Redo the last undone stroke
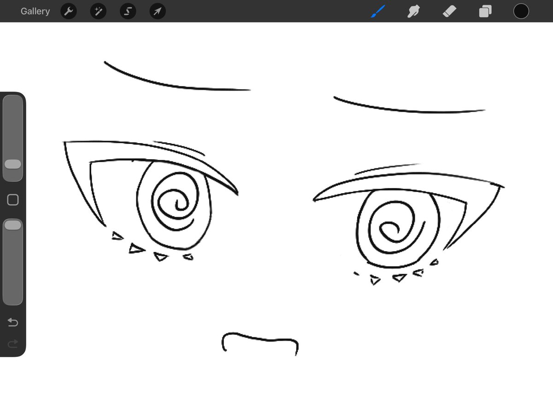Viewport: 553px width, 414px height. [x=13, y=343]
